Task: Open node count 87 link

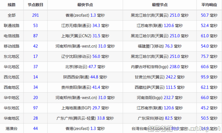Action: (x=35, y=36)
